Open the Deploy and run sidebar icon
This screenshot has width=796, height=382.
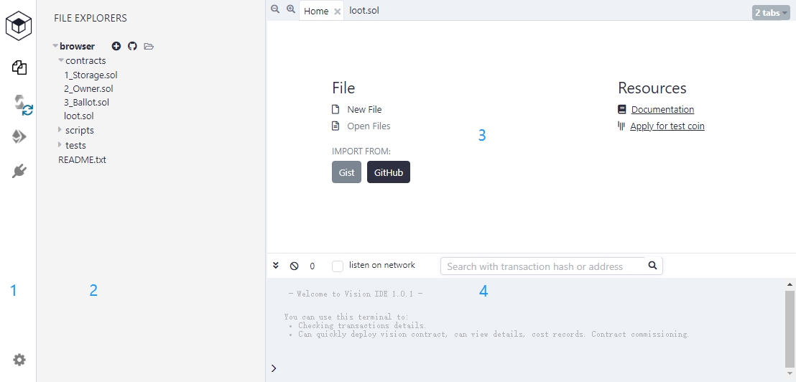pyautogui.click(x=19, y=136)
